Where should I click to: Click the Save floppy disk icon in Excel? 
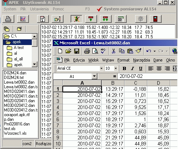pyautogui.click(x=77, y=51)
